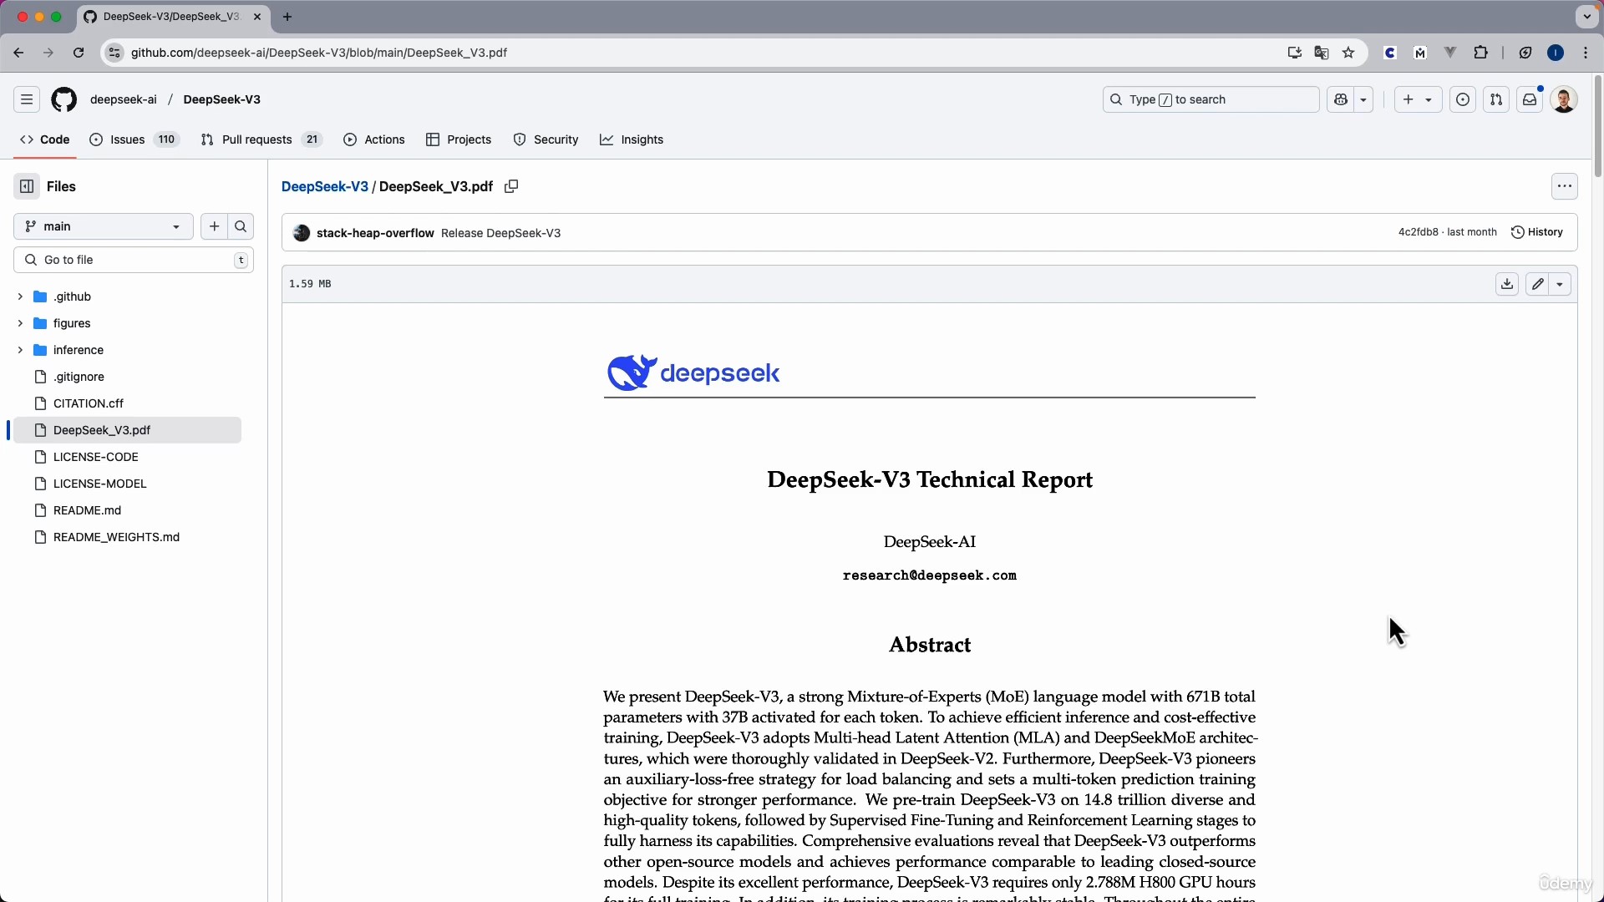Switch to the Actions tab
The image size is (1604, 902).
coord(374,139)
